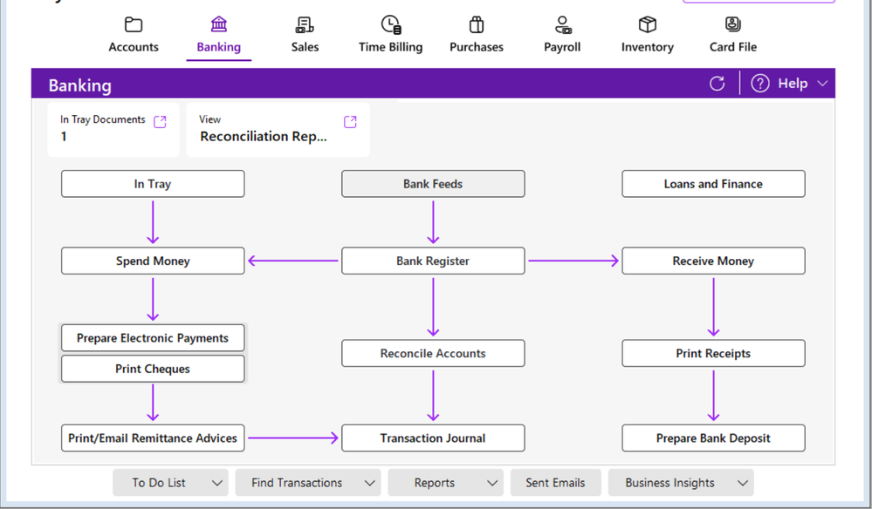
Task: Refresh the Banking command centre
Action: click(718, 84)
